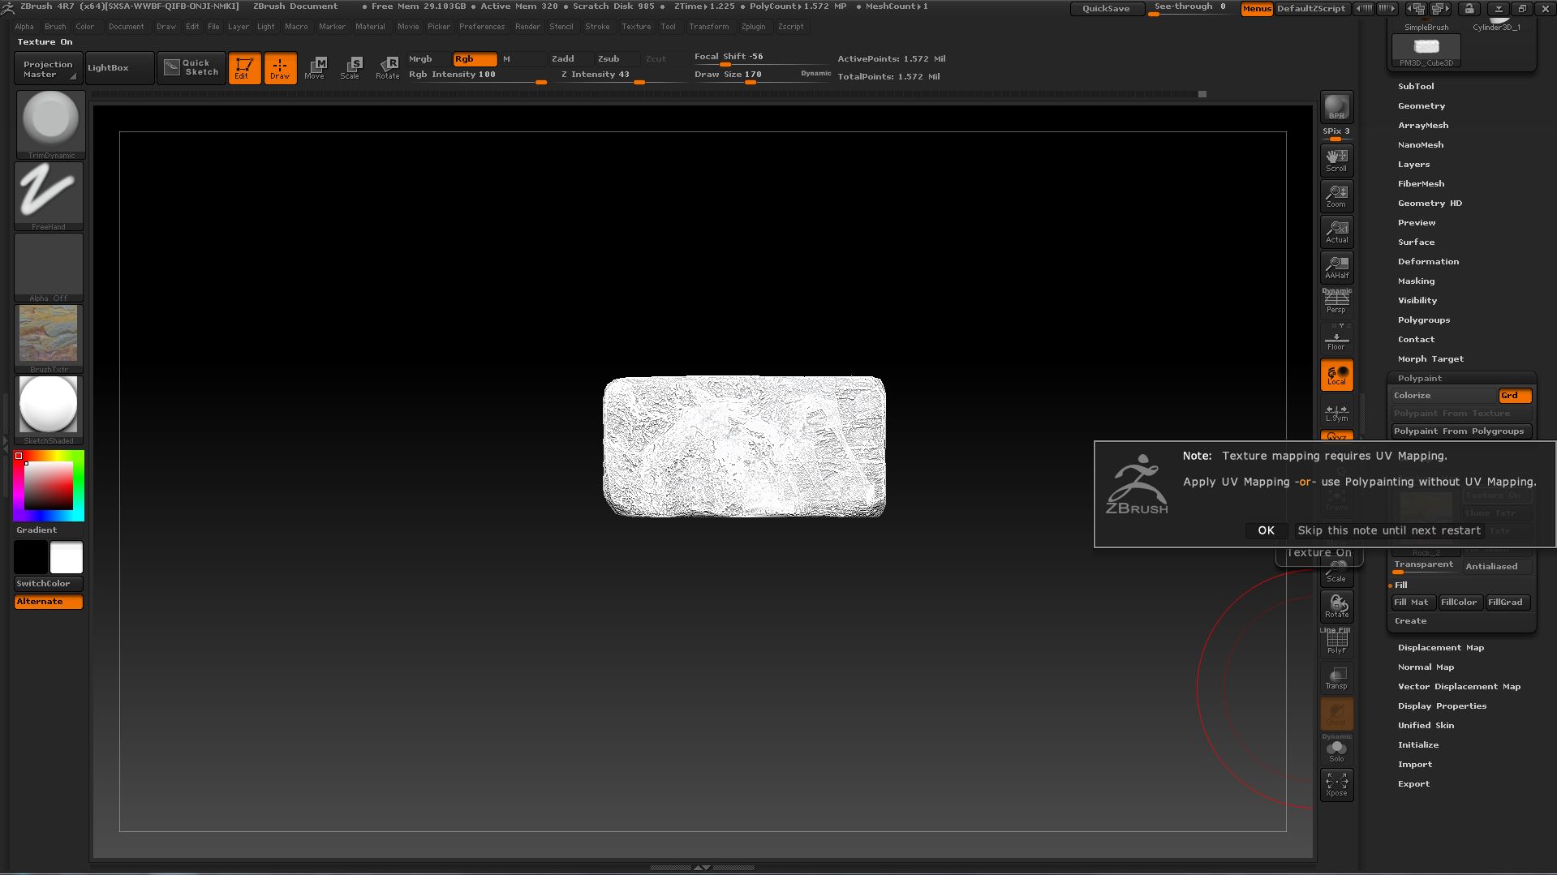Toggle the Zsub button
Viewport: 1557px width, 875px height.
(x=617, y=59)
